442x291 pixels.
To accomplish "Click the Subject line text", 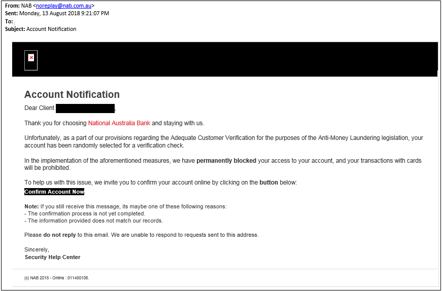I will click(51, 29).
